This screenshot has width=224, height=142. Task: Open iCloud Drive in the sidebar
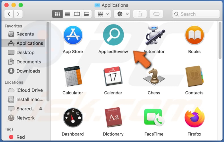(24, 90)
